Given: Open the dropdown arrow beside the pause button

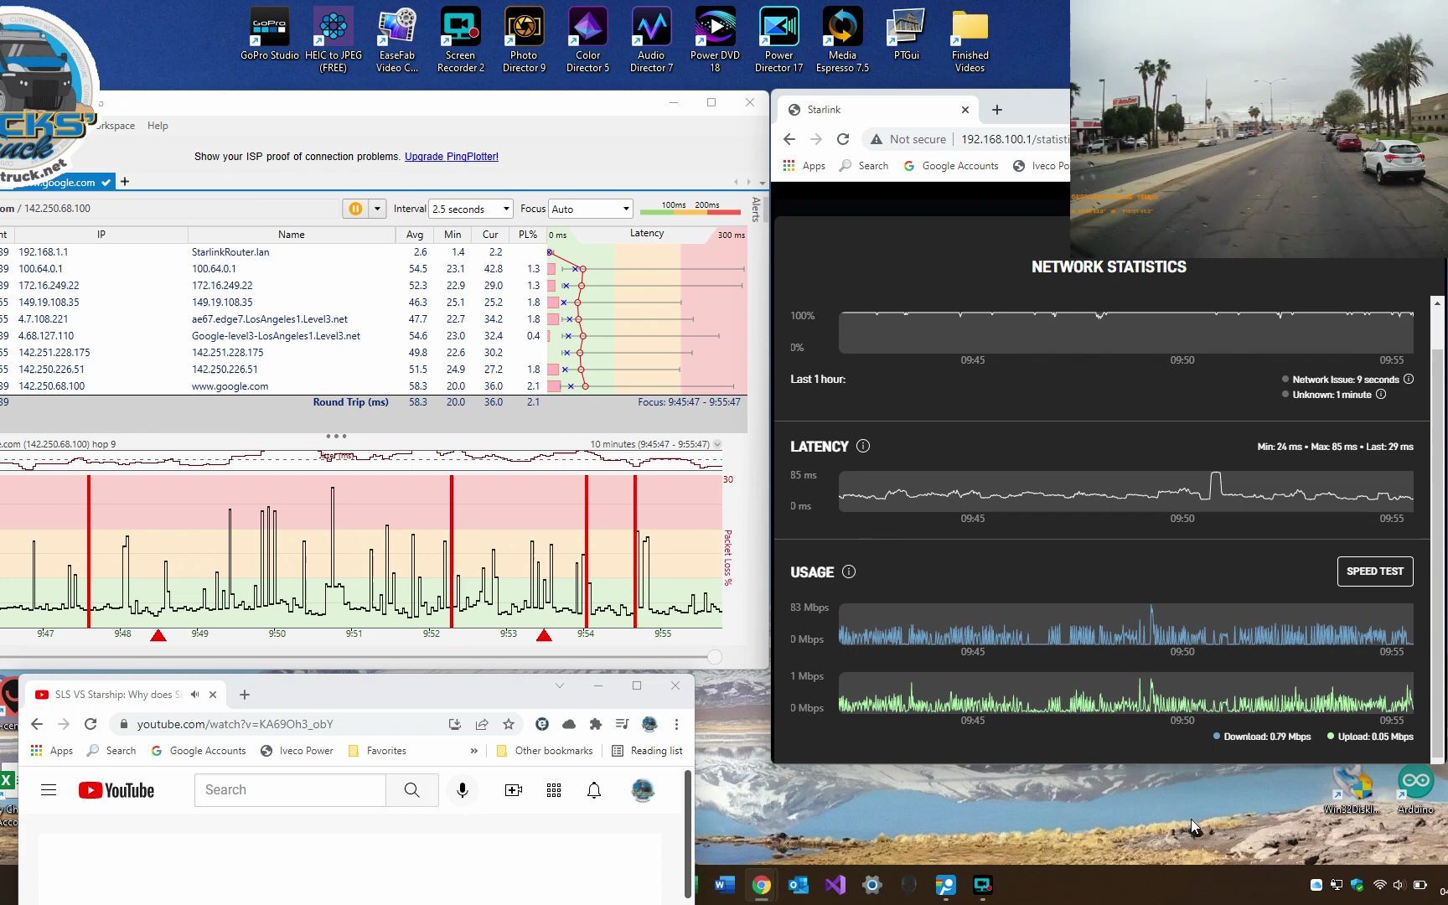Looking at the screenshot, I should coord(377,209).
